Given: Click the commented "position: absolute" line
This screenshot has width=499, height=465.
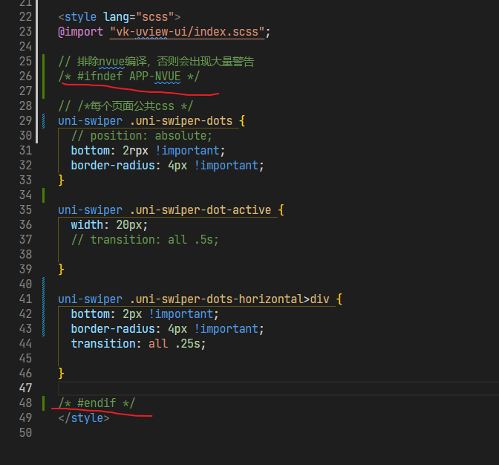Looking at the screenshot, I should coord(142,135).
